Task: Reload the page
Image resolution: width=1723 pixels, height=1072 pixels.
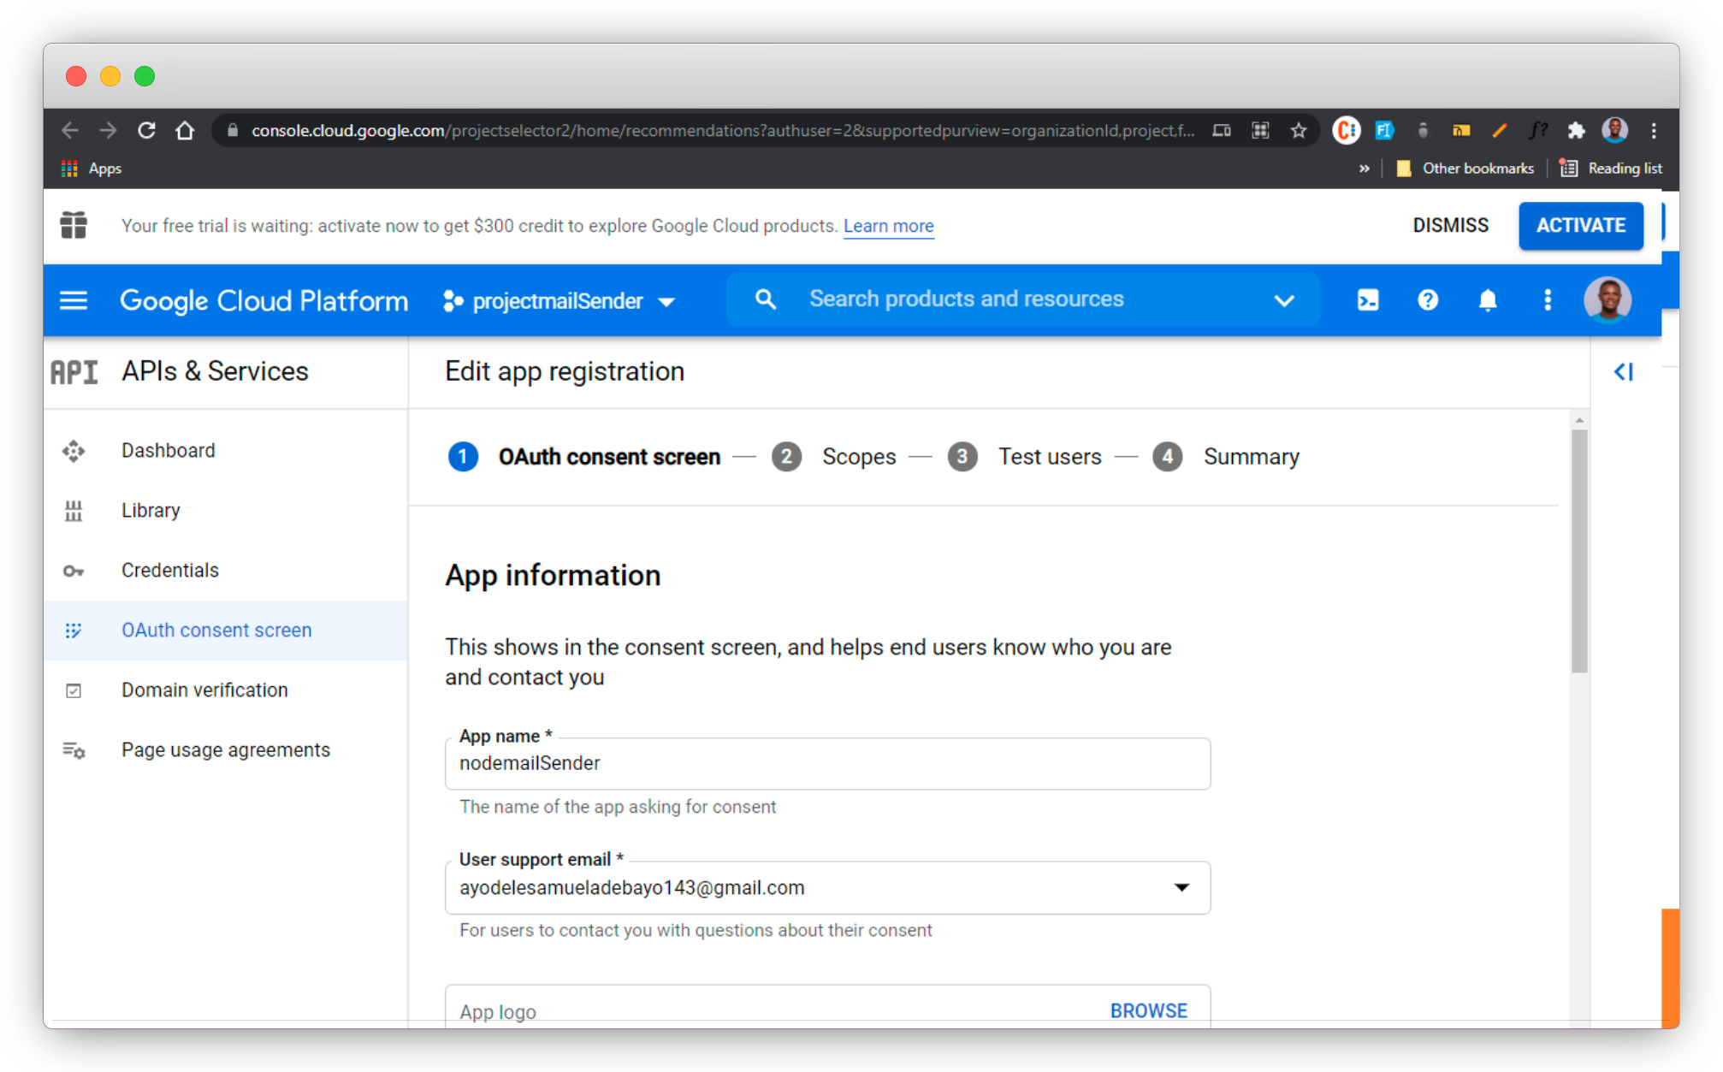Action: click(146, 130)
